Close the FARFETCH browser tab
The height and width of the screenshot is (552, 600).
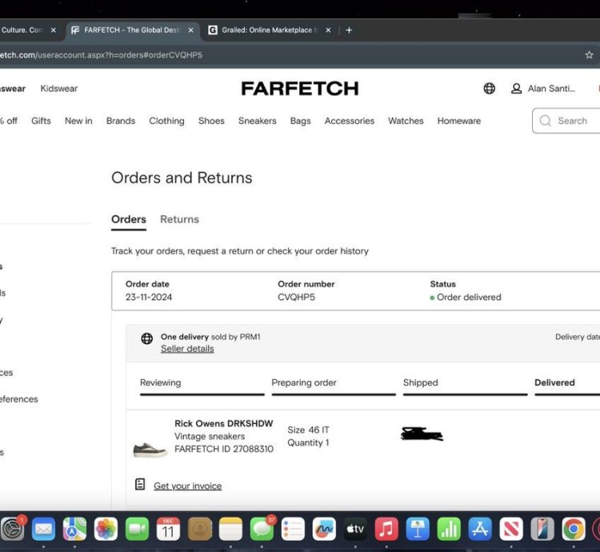[190, 30]
